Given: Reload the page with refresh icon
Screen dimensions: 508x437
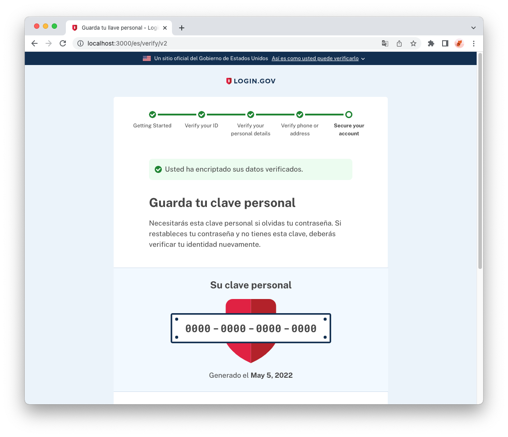Looking at the screenshot, I should coord(63,43).
